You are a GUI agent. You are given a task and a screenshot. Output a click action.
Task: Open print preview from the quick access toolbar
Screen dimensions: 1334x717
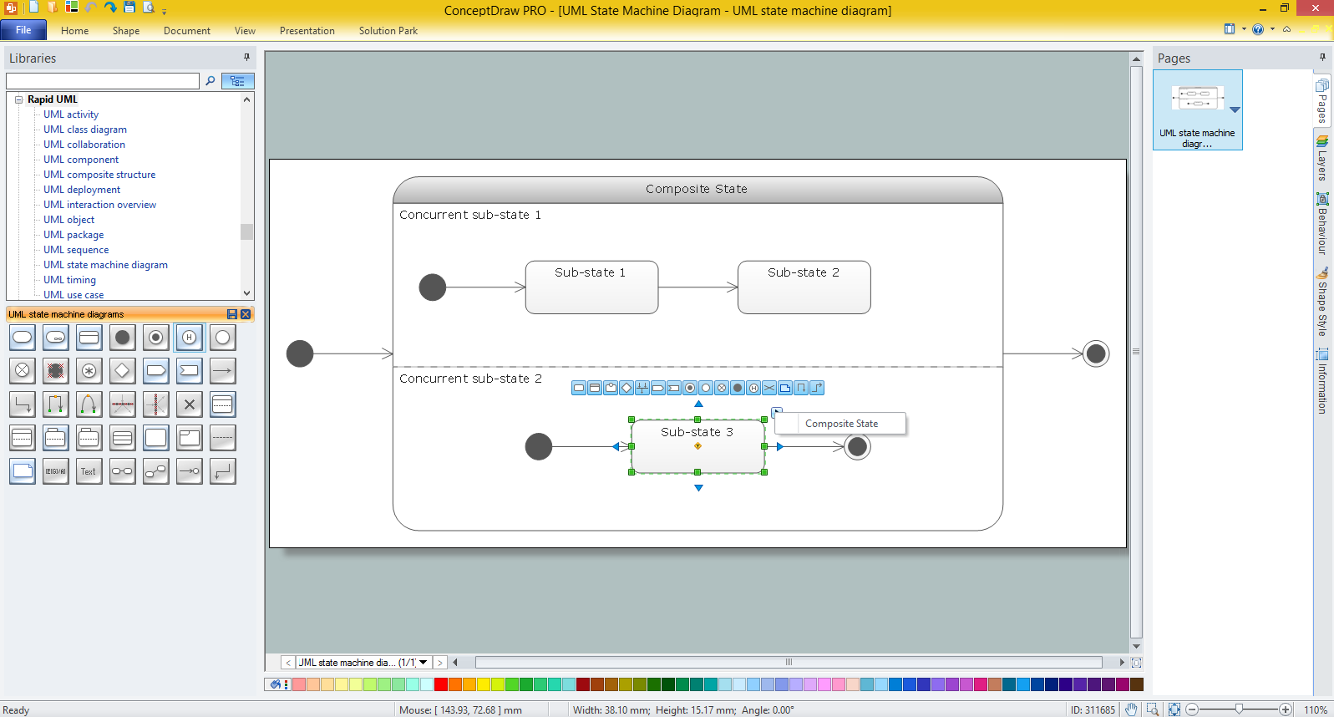coord(150,8)
